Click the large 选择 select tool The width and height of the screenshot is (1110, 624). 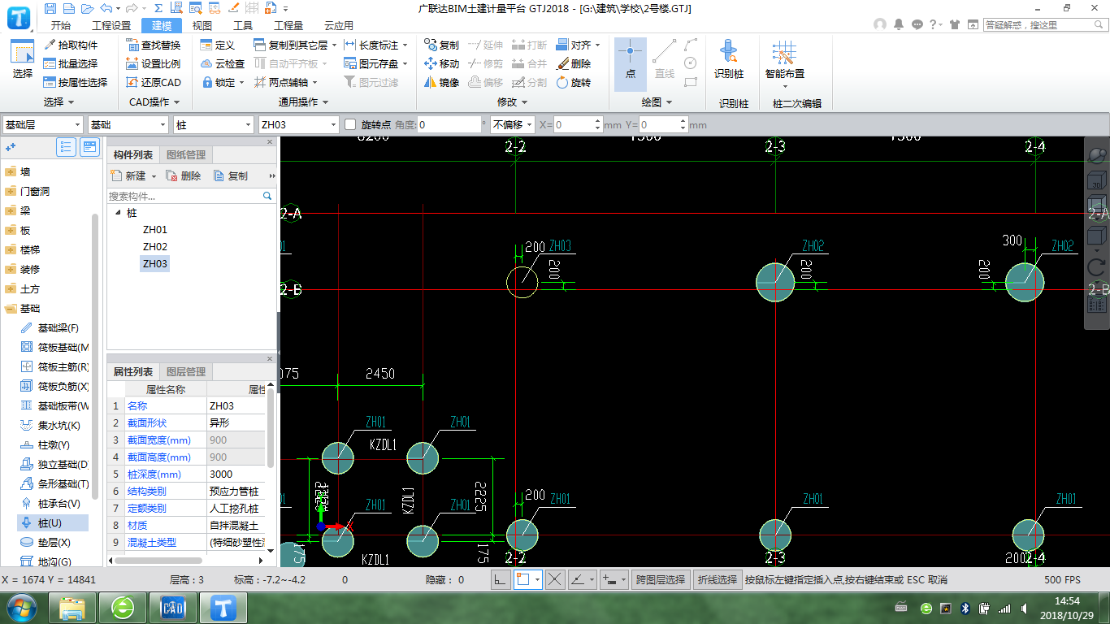pyautogui.click(x=22, y=61)
